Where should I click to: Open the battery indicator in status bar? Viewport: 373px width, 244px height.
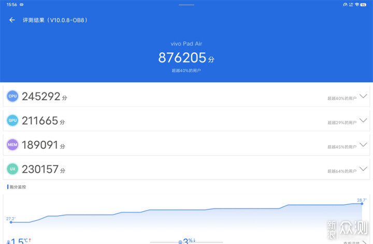tap(363, 5)
